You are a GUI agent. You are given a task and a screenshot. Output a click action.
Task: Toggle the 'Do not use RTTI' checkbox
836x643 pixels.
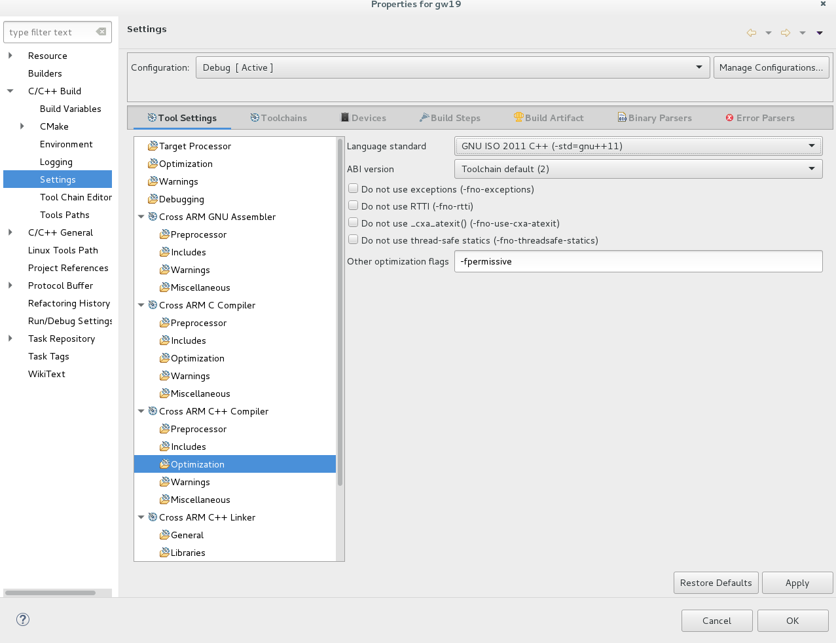click(354, 206)
